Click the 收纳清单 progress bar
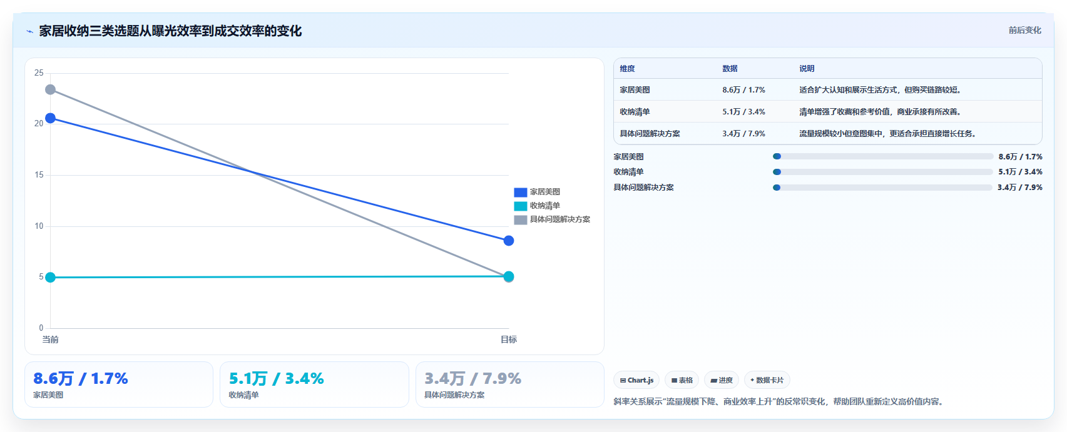This screenshot has width=1067, height=432. click(883, 172)
